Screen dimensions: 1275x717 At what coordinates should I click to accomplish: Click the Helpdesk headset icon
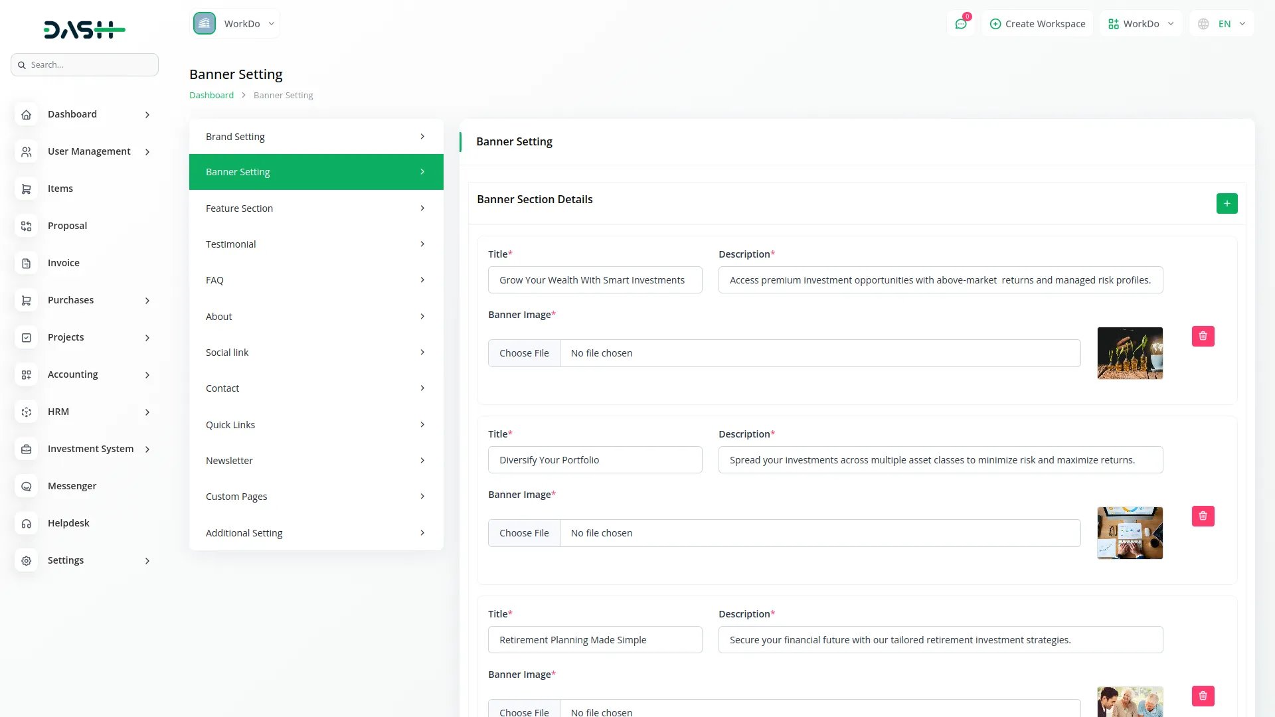click(x=27, y=524)
